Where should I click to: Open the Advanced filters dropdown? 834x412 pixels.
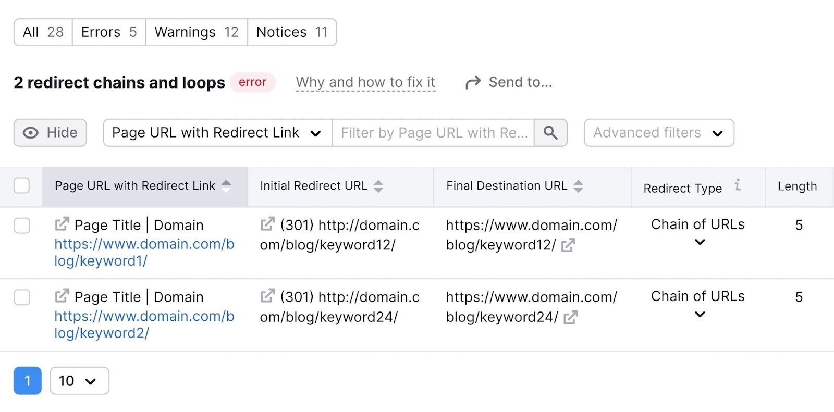[x=658, y=133]
